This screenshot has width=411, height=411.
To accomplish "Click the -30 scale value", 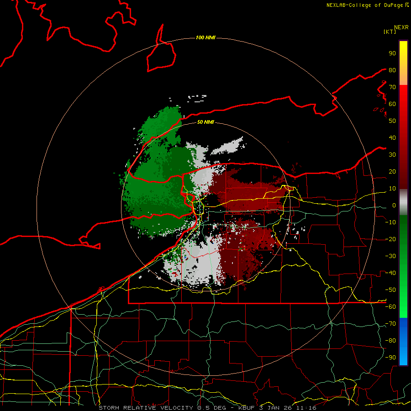I will [390, 256].
